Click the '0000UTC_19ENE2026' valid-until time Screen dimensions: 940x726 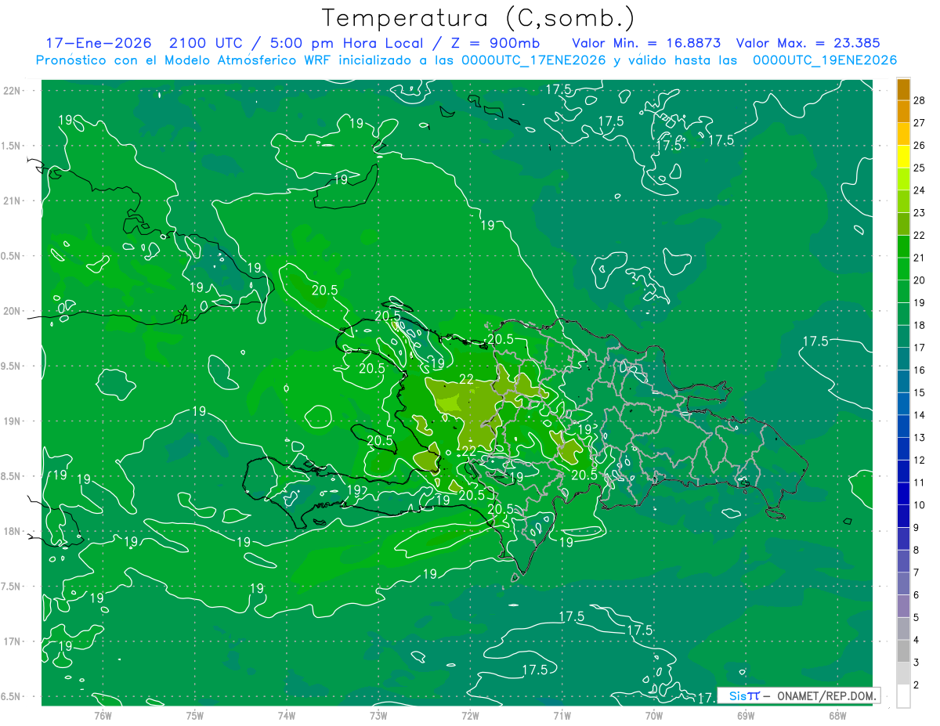point(825,60)
